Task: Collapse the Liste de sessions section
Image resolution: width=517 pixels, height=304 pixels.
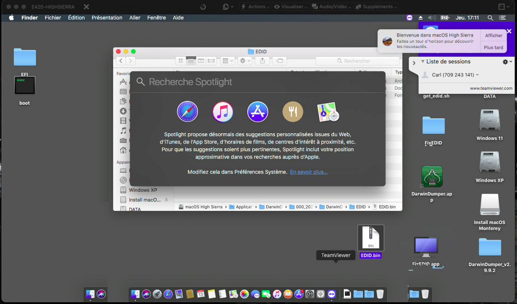Action: coord(423,61)
